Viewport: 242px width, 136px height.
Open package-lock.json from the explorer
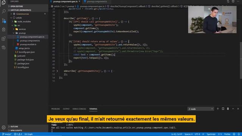click(25, 60)
